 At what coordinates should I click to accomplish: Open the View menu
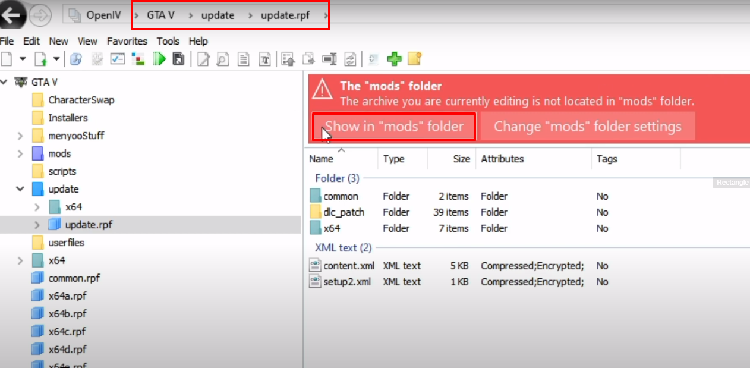(87, 41)
